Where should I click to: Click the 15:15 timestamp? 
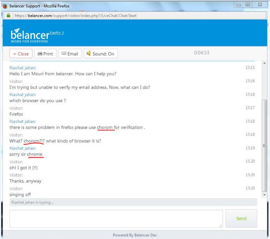click(250, 67)
